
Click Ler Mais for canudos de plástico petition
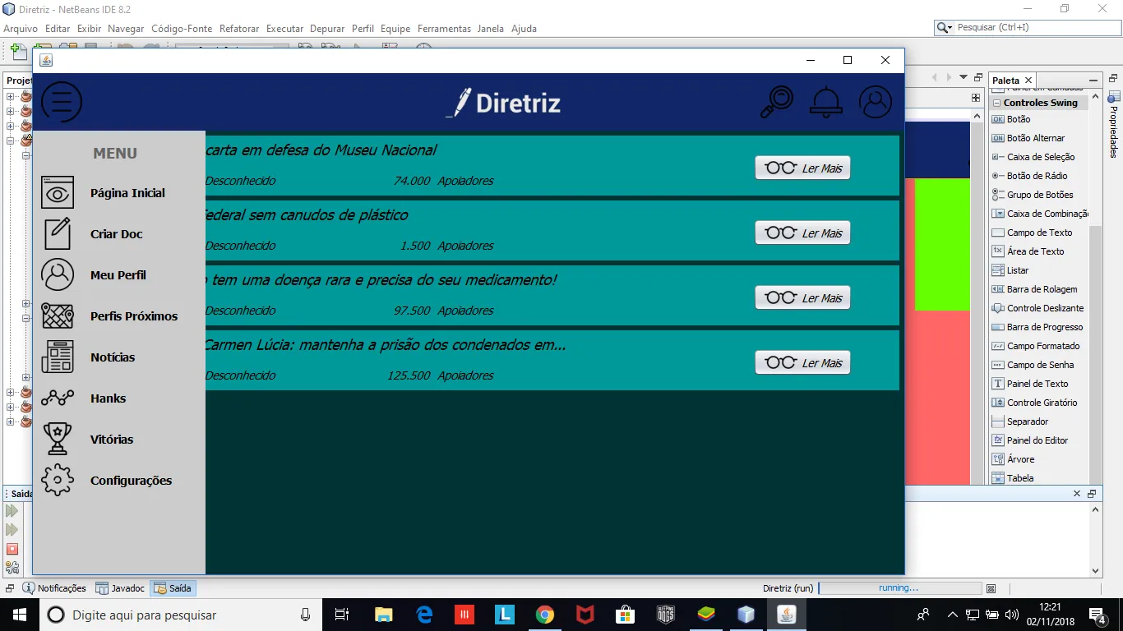tap(802, 233)
